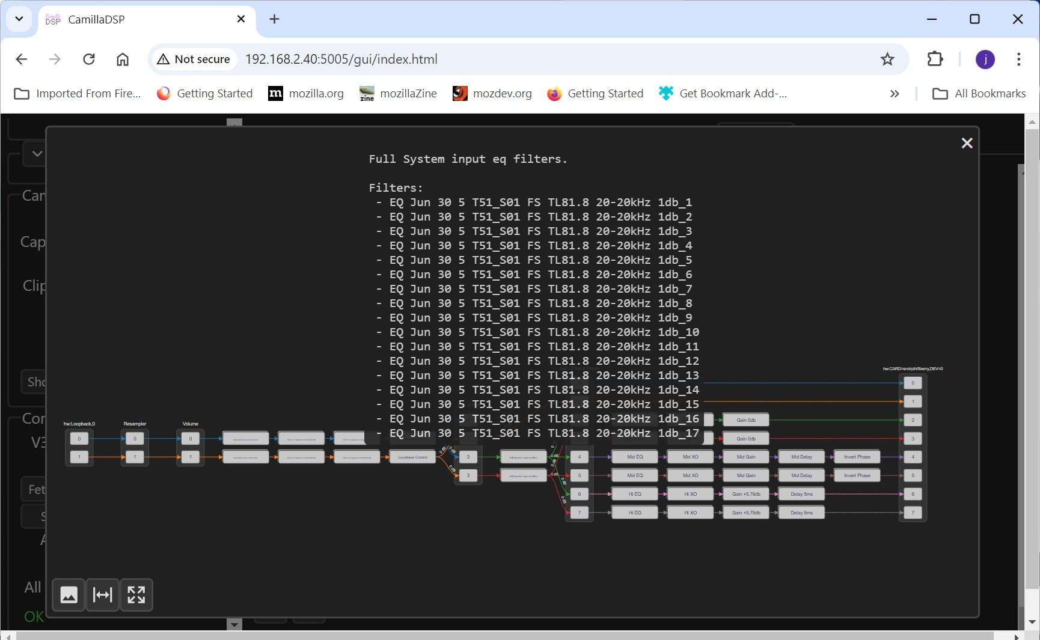Click the horizontal scrollbar at page bottom

[x=505, y=636]
